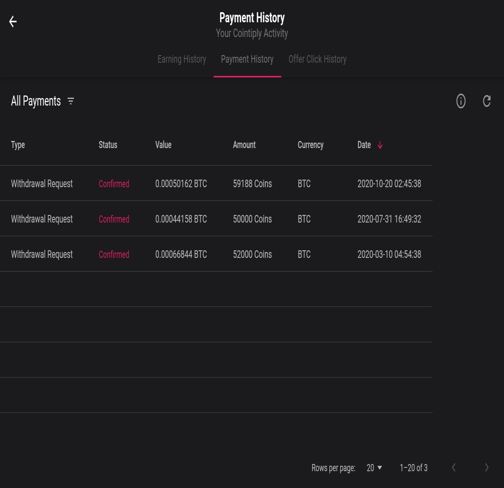Click the 0.00066844 BTC value

(x=181, y=254)
